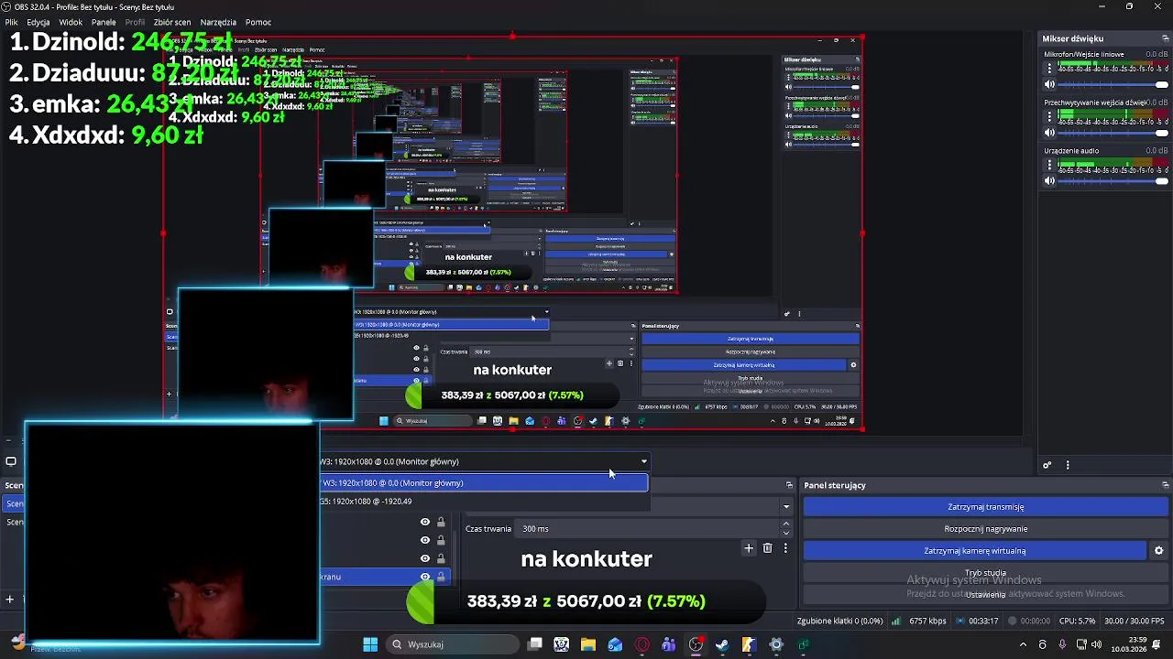1173x659 pixels.
Task: Open Task View from the taskbar
Action: (x=535, y=644)
